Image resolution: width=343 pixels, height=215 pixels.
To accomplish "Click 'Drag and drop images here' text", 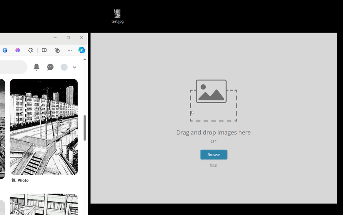I will tap(213, 132).
